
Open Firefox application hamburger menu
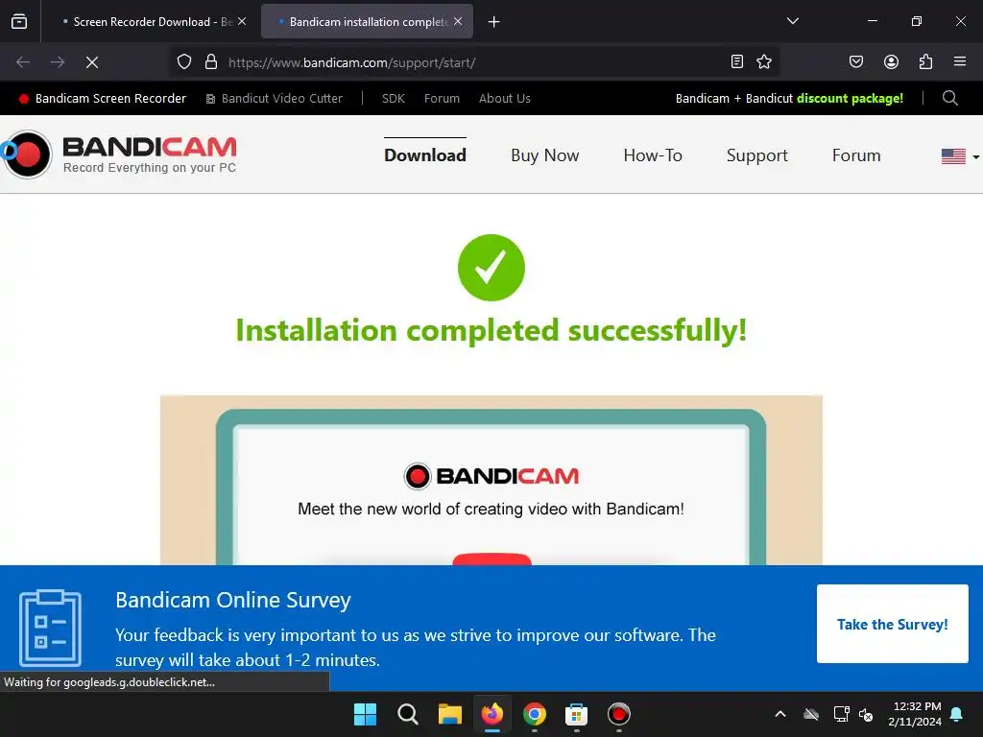[960, 61]
